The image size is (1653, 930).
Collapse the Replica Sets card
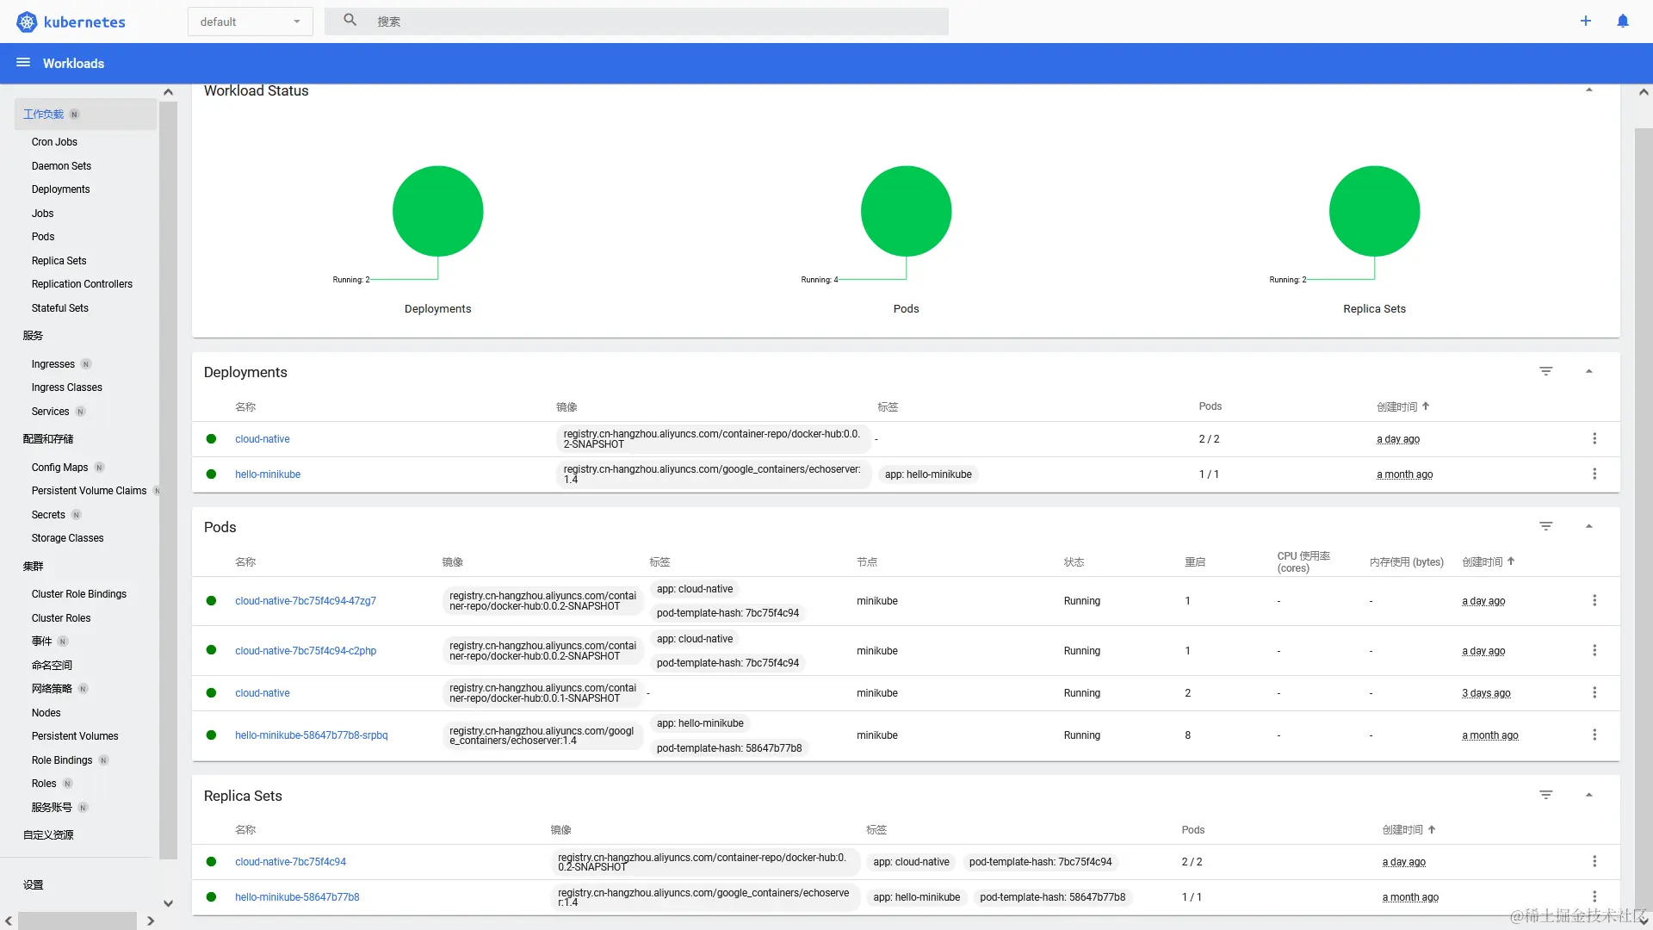point(1589,795)
